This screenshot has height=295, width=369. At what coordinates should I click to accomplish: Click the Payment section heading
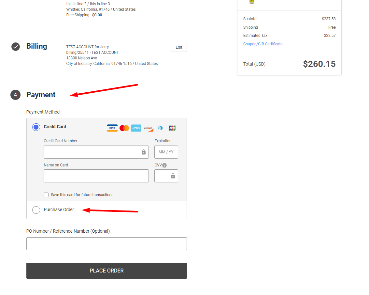(41, 95)
